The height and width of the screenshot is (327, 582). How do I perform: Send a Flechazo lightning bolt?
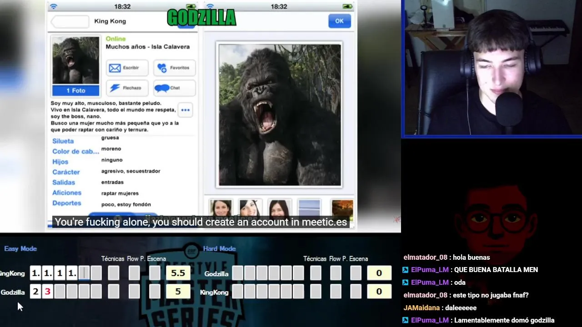click(127, 88)
